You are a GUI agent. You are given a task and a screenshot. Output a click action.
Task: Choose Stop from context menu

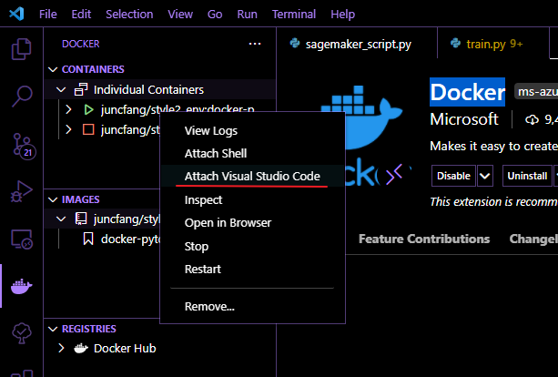click(x=253, y=247)
